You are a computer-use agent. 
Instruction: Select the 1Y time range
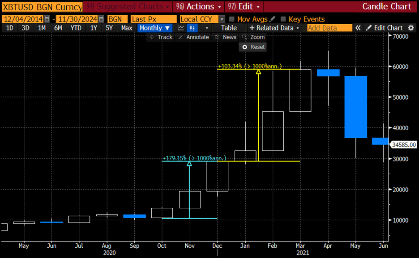click(93, 28)
